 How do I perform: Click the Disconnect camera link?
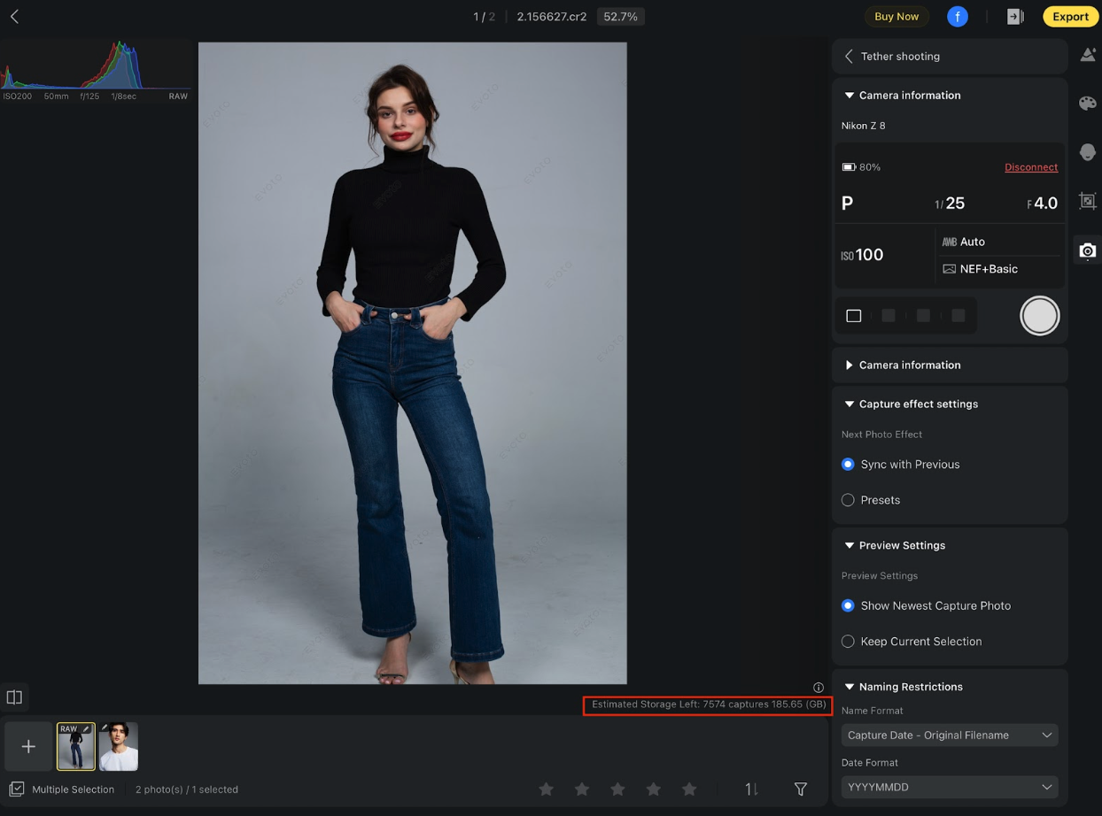coord(1030,167)
